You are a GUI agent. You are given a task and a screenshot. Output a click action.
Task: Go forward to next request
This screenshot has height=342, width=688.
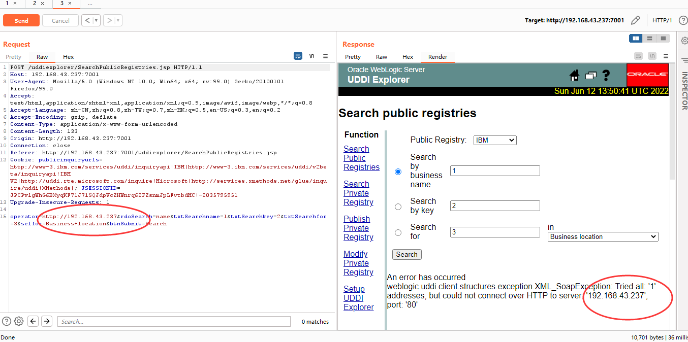109,21
